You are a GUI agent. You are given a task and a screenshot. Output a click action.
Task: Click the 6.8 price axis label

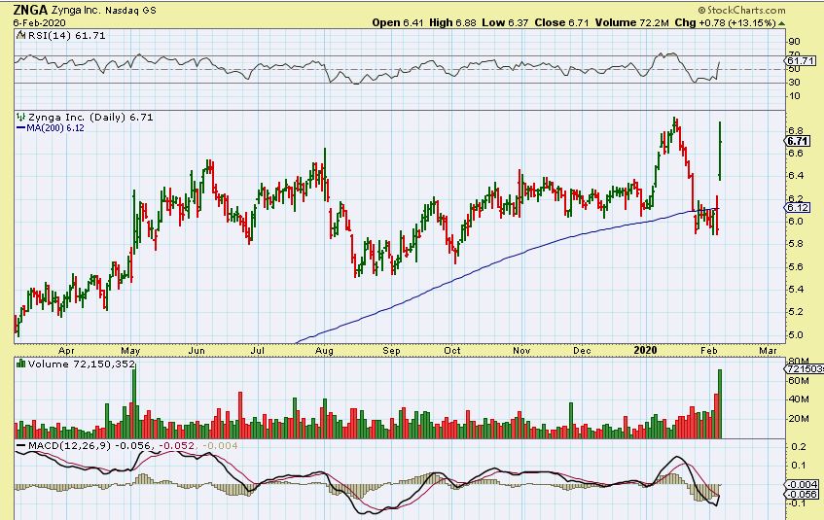(795, 131)
